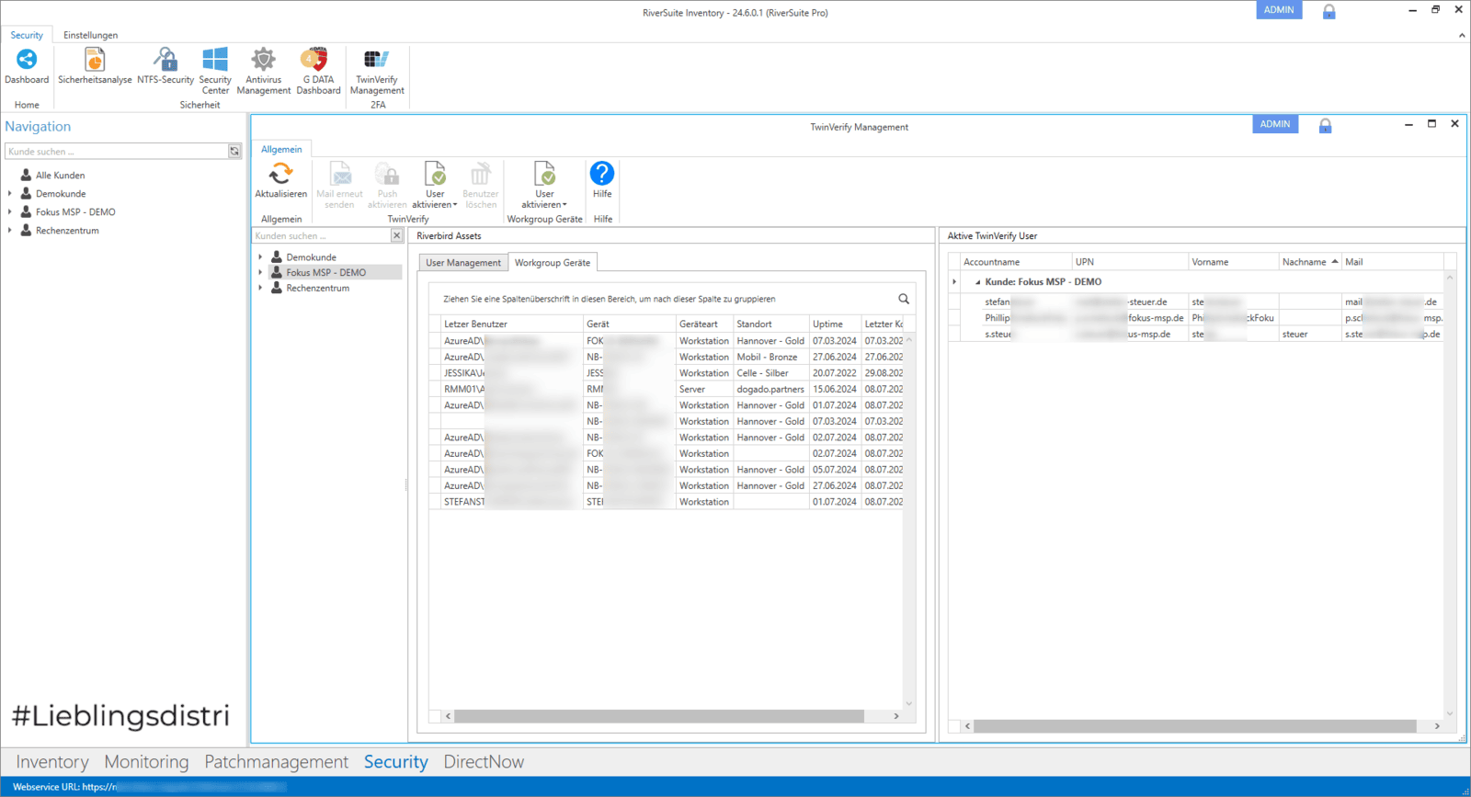Expand Demokunde in Navigation tree
The width and height of the screenshot is (1471, 797).
point(10,193)
